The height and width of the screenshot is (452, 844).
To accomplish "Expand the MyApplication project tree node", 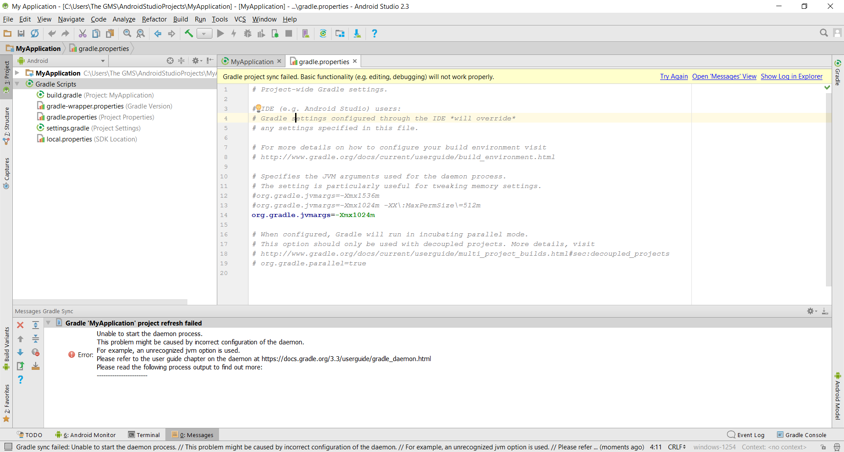I will (x=17, y=73).
